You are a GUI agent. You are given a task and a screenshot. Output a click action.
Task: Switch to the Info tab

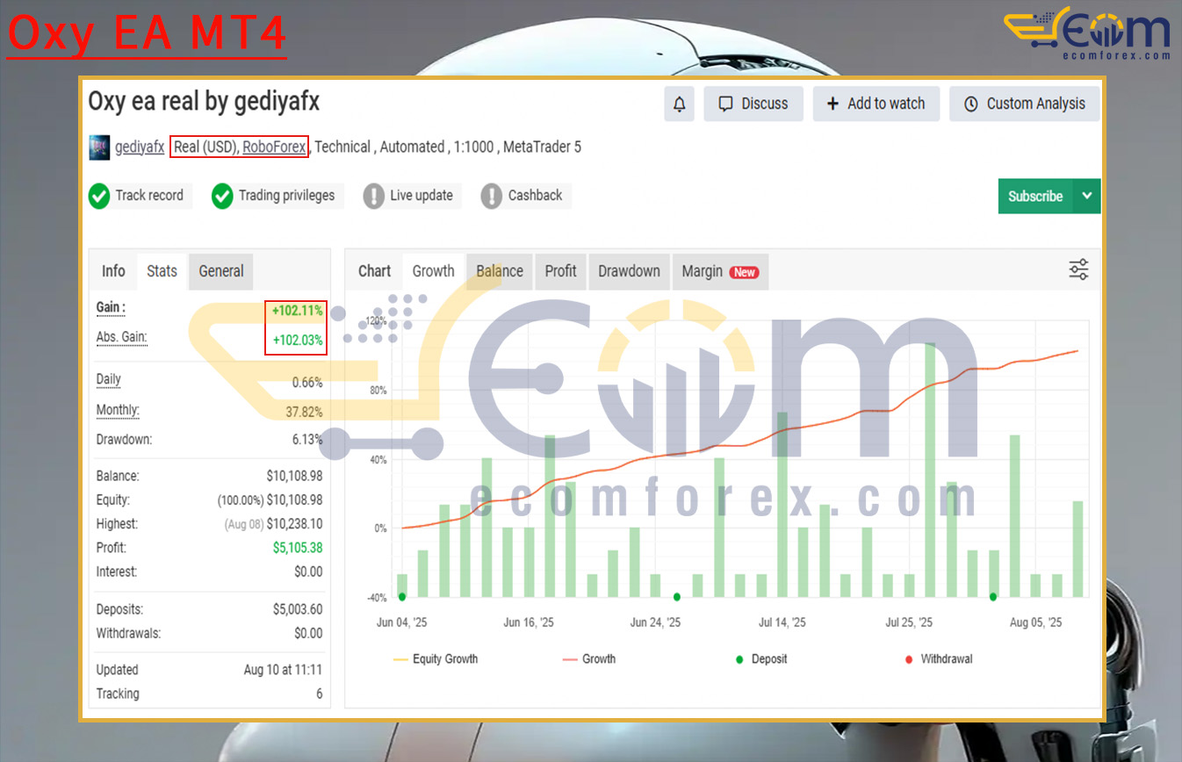coord(113,271)
